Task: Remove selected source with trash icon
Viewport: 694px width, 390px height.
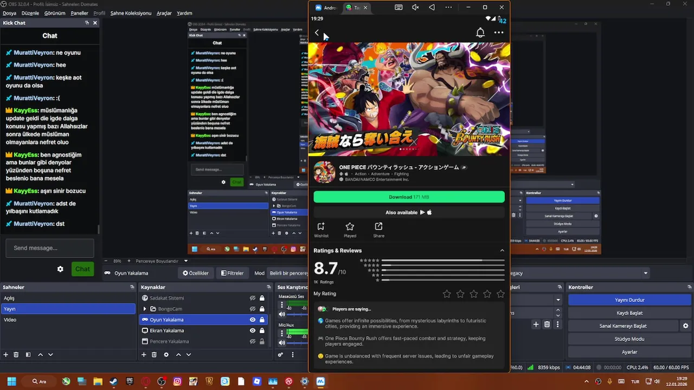Action: [x=154, y=355]
